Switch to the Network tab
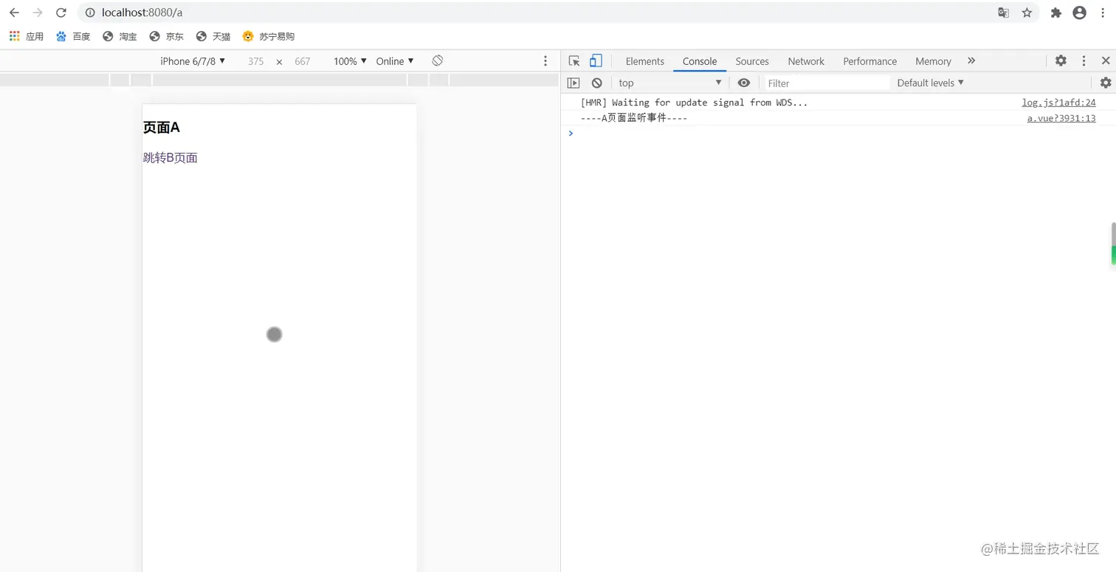 pyautogui.click(x=806, y=61)
